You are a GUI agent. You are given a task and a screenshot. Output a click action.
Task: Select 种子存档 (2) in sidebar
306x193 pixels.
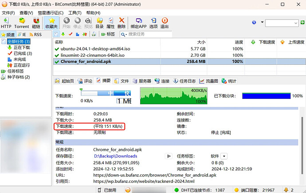19,77
